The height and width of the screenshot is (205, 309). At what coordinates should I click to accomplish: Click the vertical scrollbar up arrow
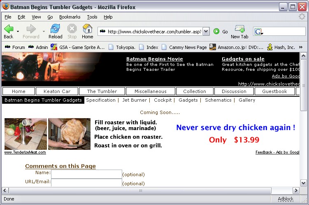(x=303, y=56)
